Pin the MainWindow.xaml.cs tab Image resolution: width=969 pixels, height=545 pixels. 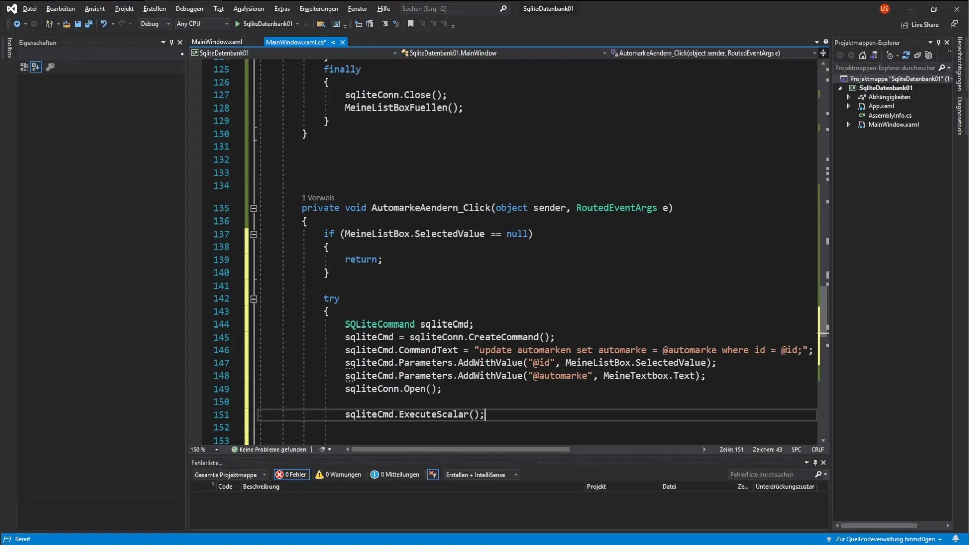point(333,42)
